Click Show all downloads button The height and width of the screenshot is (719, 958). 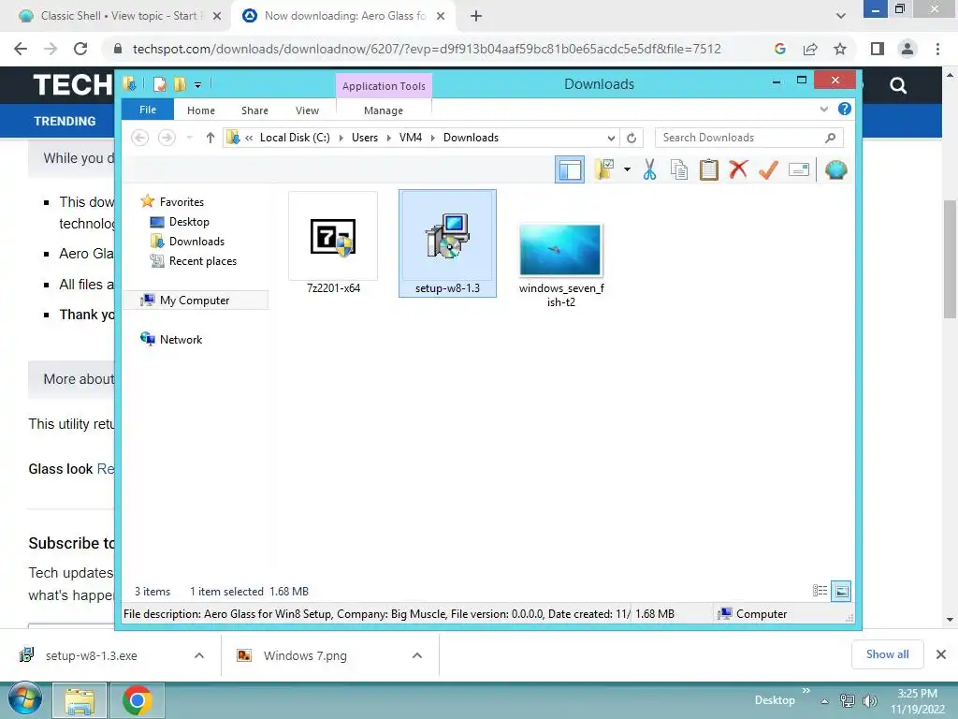887,654
